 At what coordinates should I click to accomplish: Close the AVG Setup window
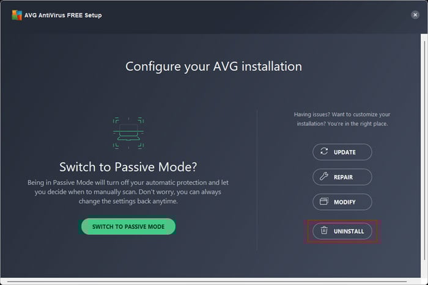tap(415, 15)
